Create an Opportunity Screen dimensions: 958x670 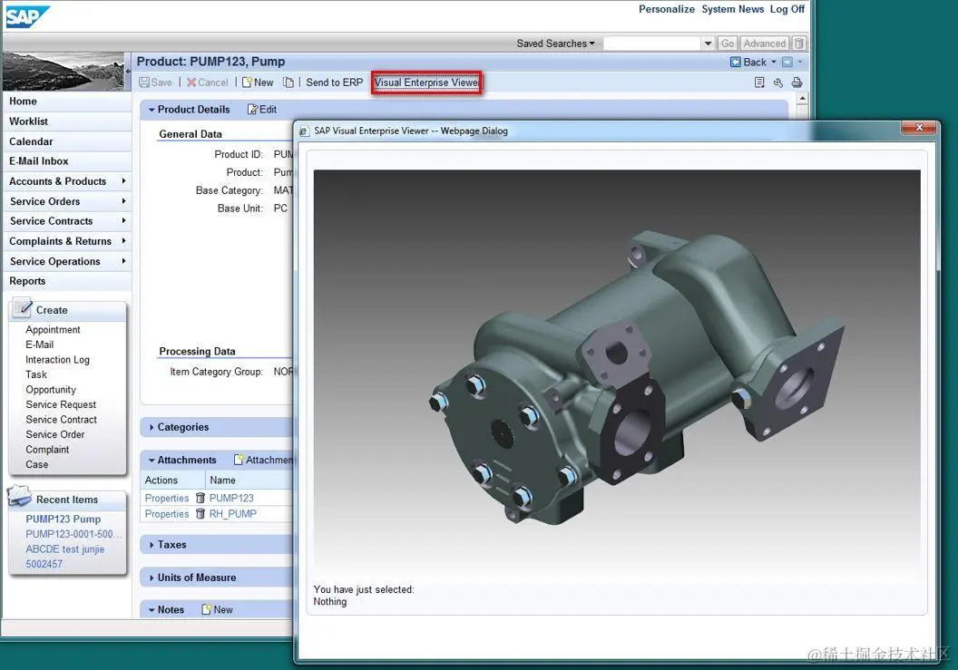[51, 390]
